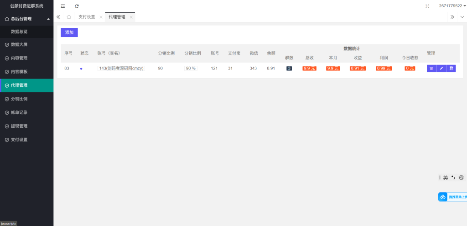
Task: Open IME settings gear icon
Action: tap(461, 177)
